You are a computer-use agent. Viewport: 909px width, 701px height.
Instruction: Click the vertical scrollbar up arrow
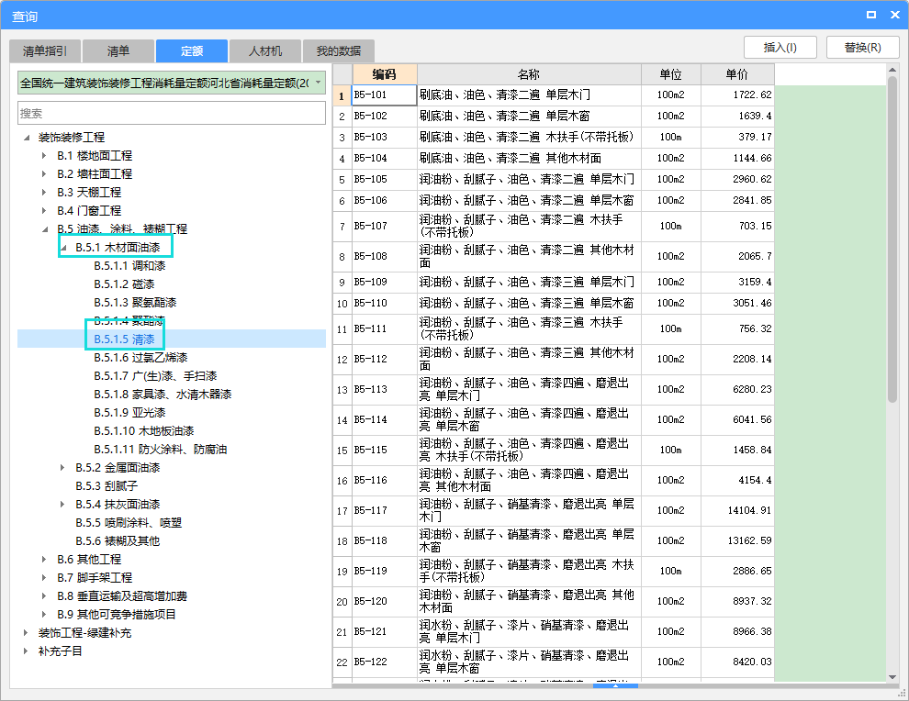(892, 70)
